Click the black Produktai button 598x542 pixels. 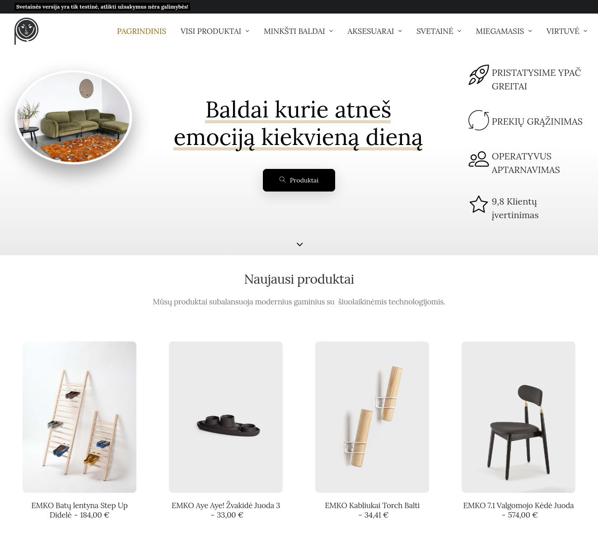point(299,180)
